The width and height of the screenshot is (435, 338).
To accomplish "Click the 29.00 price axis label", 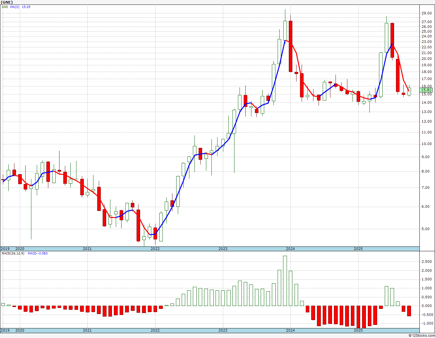I will (x=426, y=13).
